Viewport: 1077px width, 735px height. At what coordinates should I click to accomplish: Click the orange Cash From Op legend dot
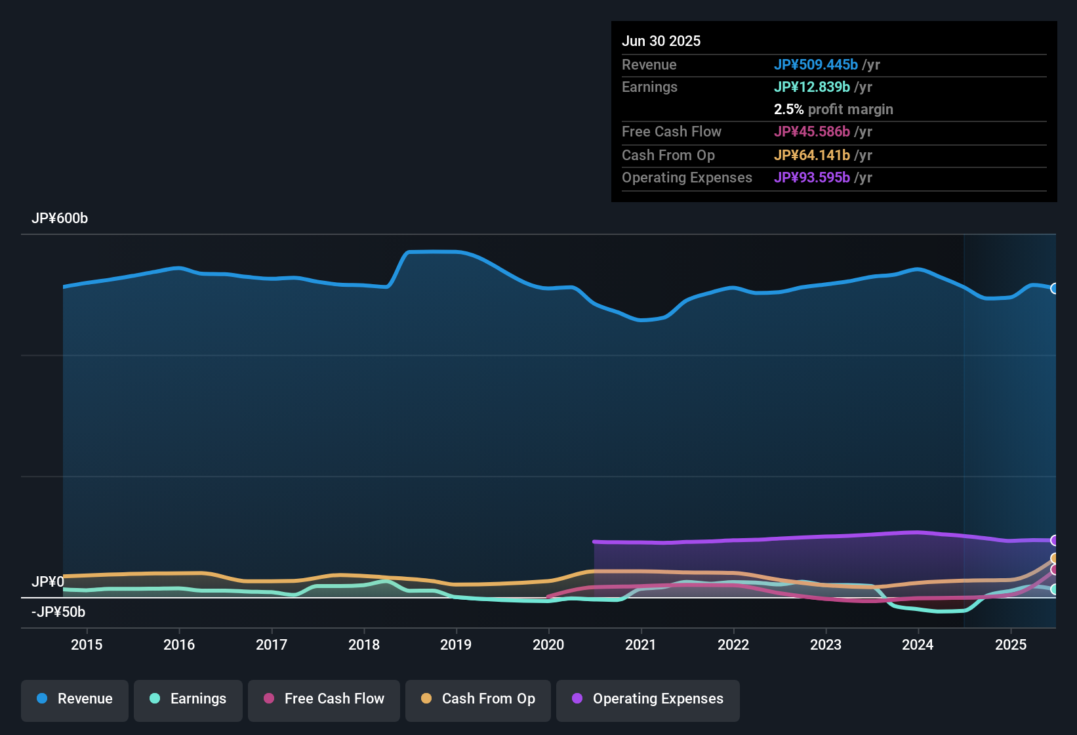[x=426, y=699]
